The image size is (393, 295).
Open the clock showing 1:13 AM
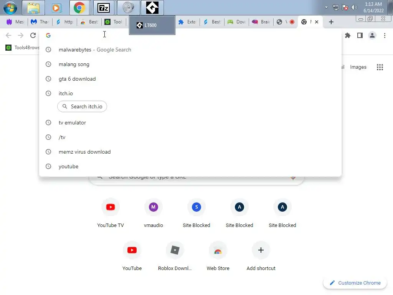tap(373, 7)
